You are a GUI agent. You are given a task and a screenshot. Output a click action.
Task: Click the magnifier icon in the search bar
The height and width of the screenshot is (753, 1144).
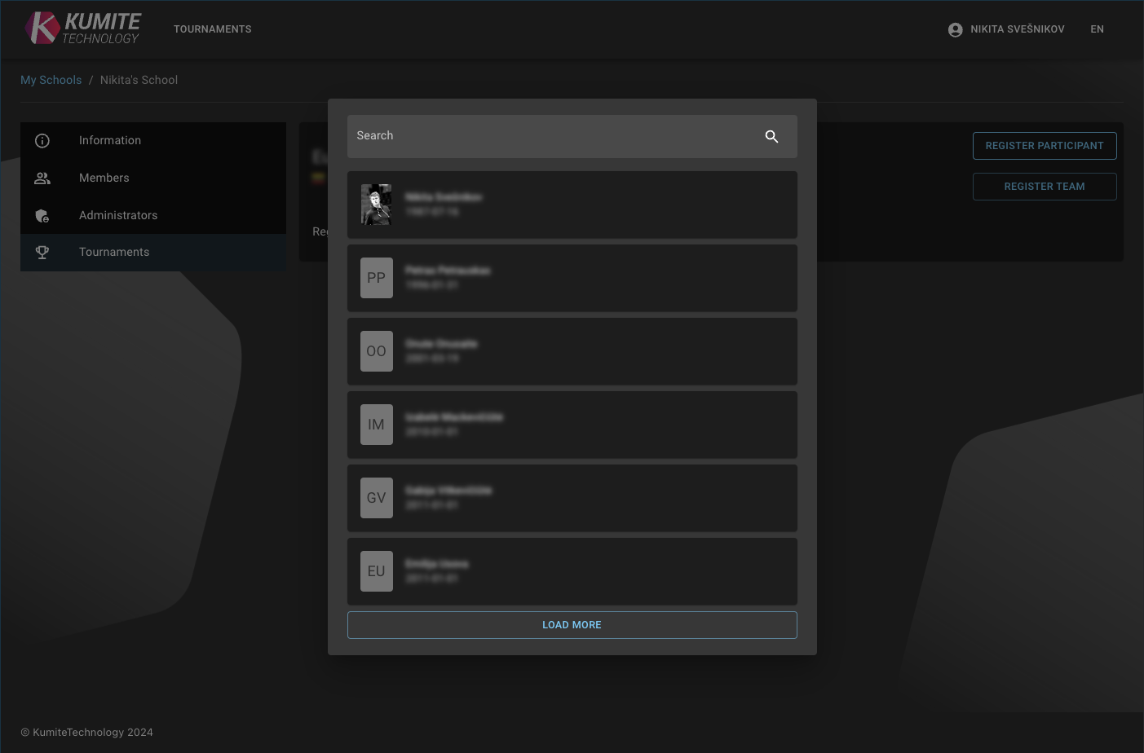tap(771, 136)
